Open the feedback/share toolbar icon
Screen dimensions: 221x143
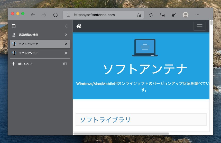[x=174, y=15]
